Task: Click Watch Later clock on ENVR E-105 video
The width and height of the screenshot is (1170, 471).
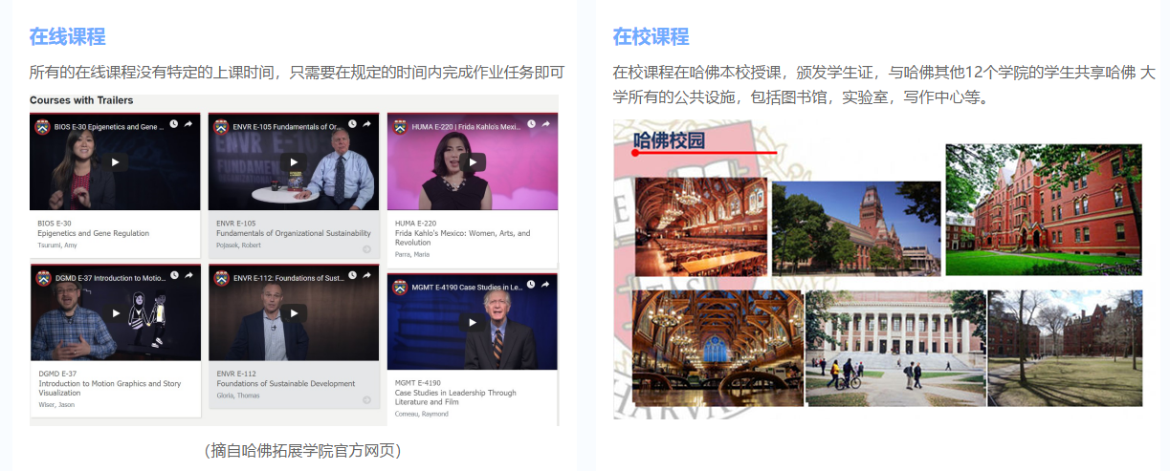Action: pyautogui.click(x=353, y=124)
